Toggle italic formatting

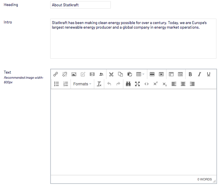200,74
